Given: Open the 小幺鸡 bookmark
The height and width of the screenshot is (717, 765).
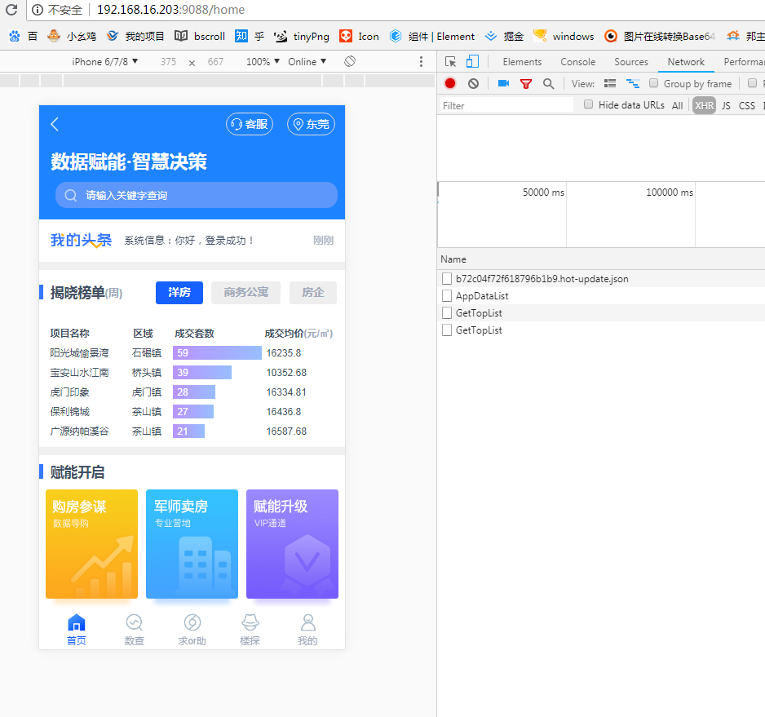Looking at the screenshot, I should click(x=72, y=36).
